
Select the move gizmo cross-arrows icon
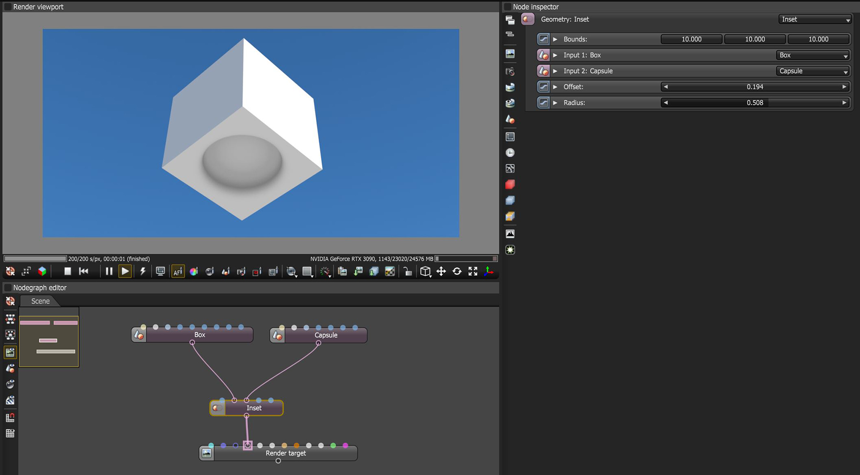(441, 271)
